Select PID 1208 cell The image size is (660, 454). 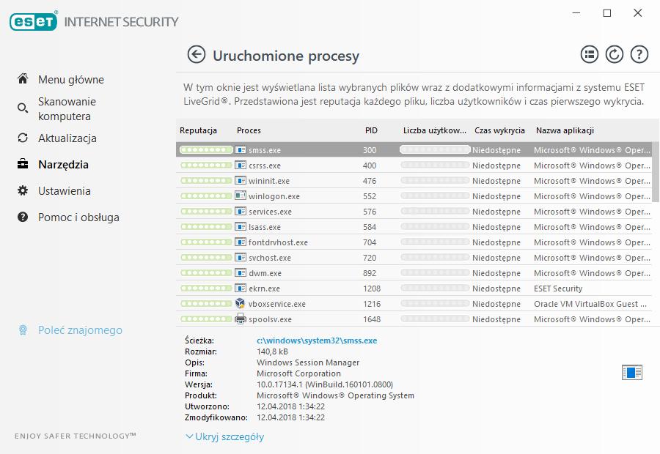click(x=372, y=289)
